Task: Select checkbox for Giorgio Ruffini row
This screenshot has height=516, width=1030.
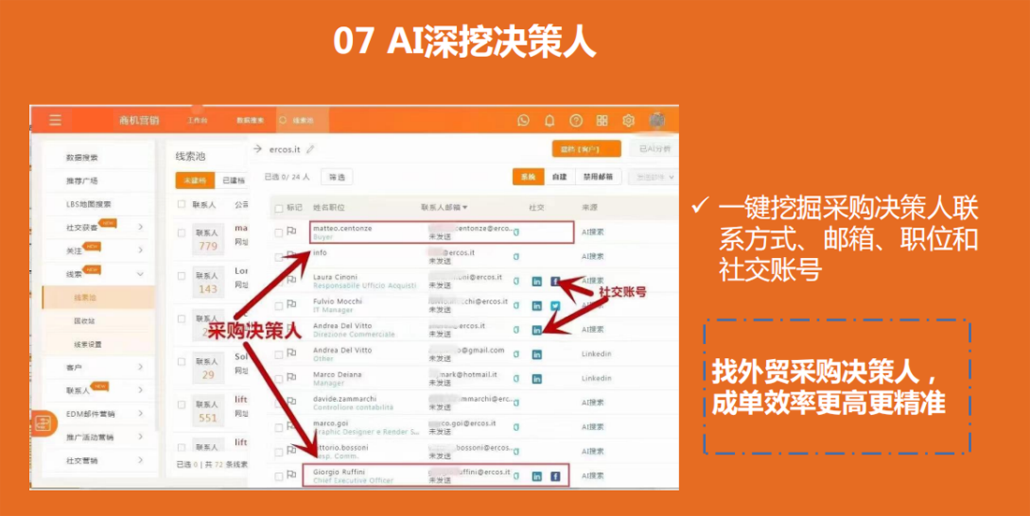Action: coord(279,476)
